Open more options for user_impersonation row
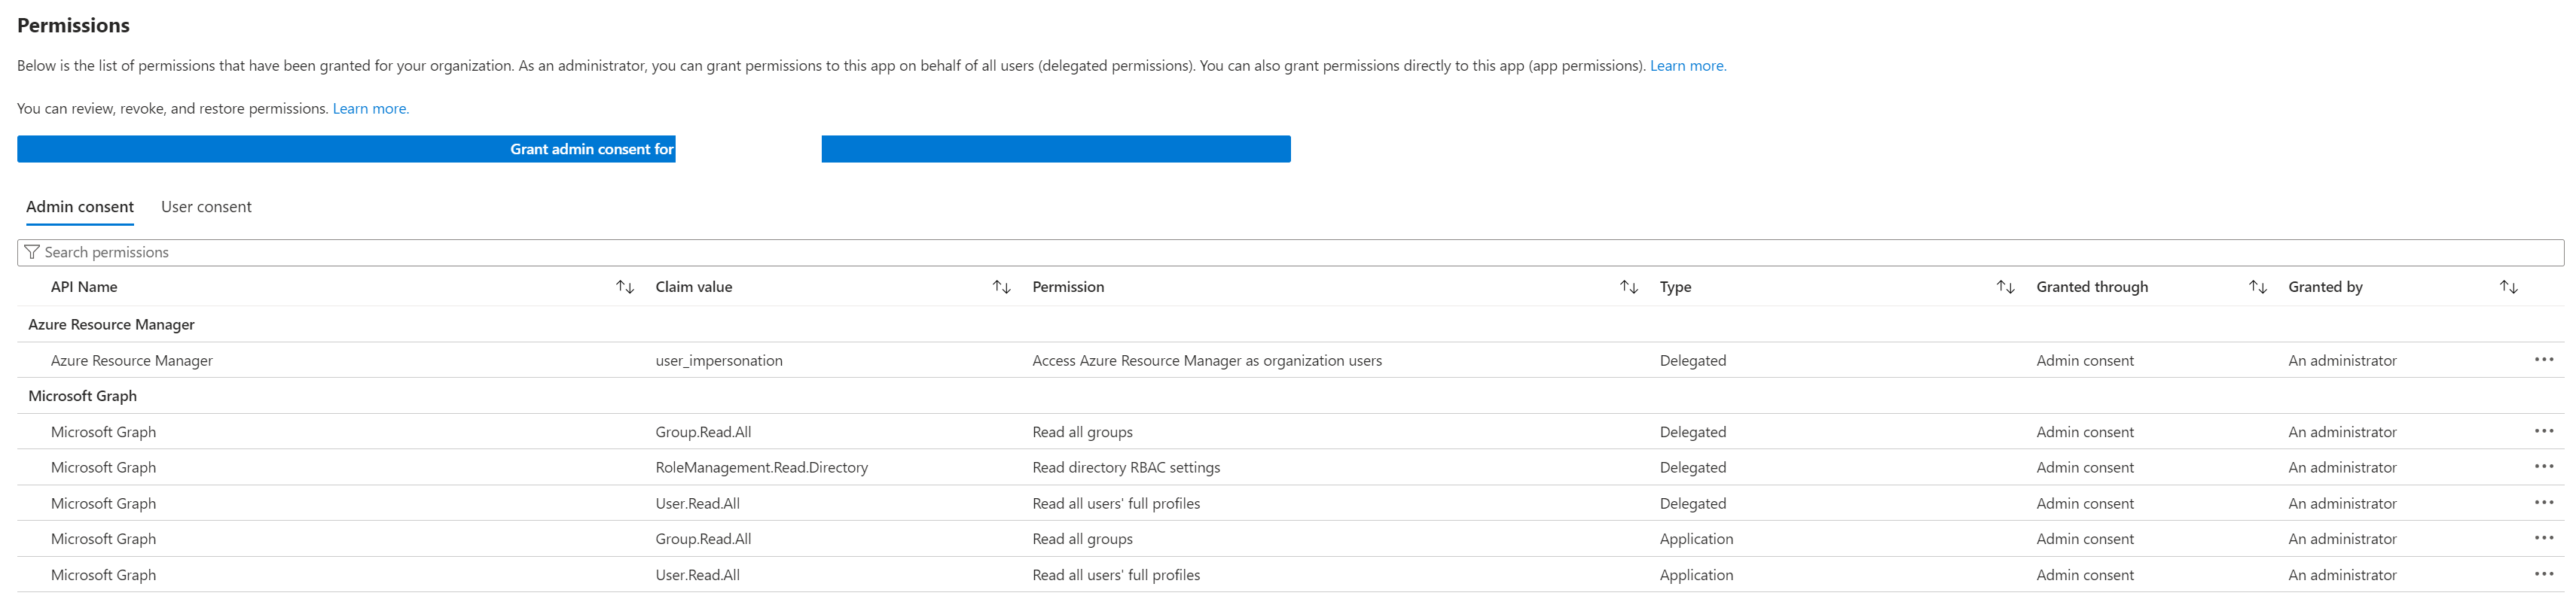Viewport: 2576px width, 608px height. [2543, 360]
